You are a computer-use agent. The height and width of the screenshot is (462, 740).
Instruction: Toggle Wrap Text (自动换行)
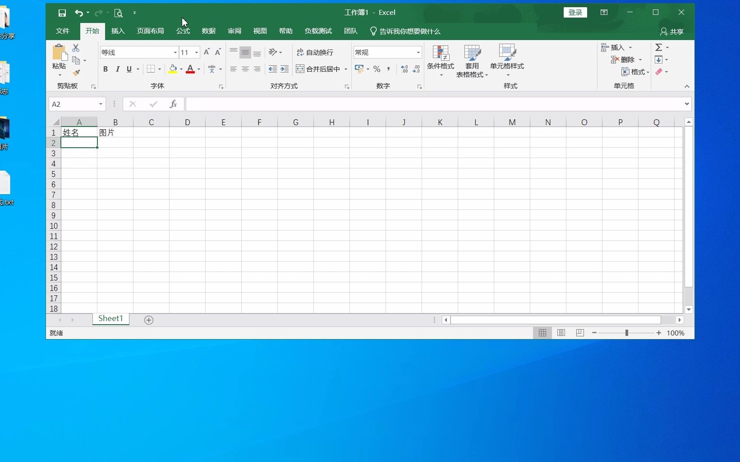click(x=315, y=52)
